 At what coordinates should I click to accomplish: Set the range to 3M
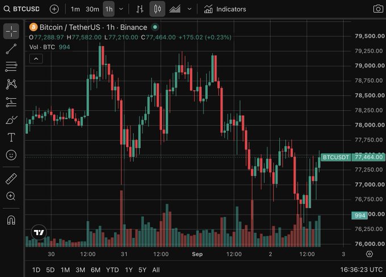(x=80, y=270)
